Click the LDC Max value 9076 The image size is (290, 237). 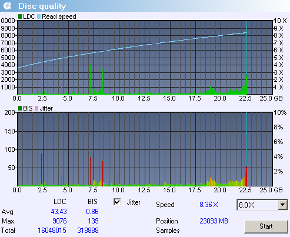59,221
